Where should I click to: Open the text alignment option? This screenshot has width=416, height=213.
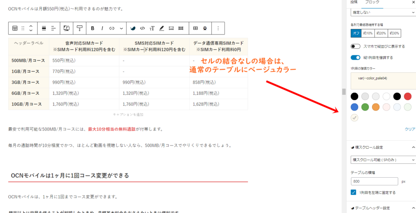(x=54, y=28)
